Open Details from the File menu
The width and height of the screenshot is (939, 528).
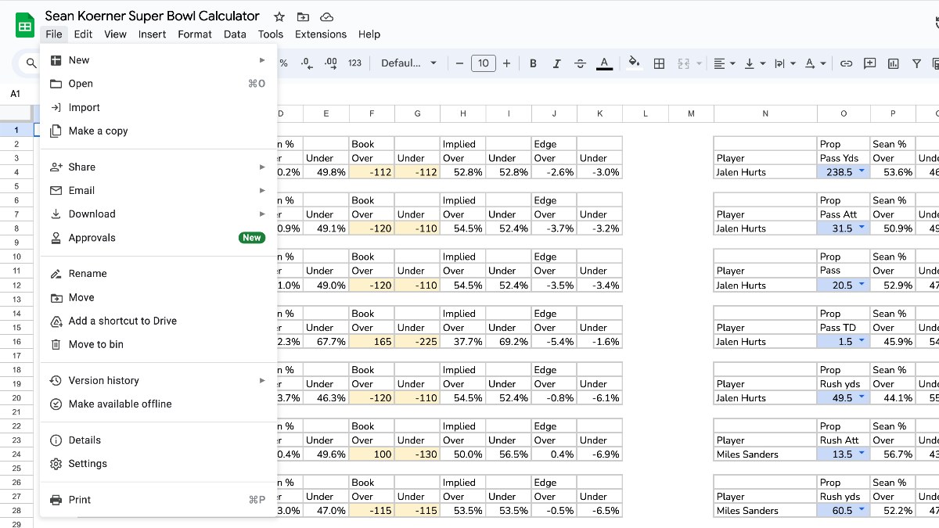(x=159, y=440)
